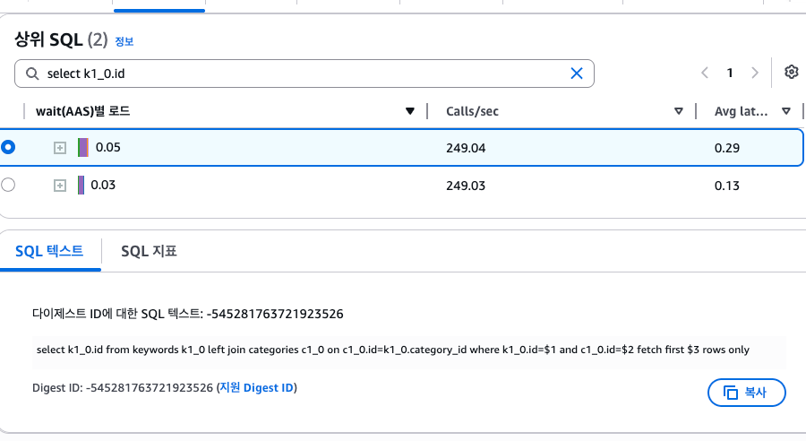Viewport: 806px width, 441px height.
Task: Click the 상위 SQL (2) heading
Action: (61, 39)
